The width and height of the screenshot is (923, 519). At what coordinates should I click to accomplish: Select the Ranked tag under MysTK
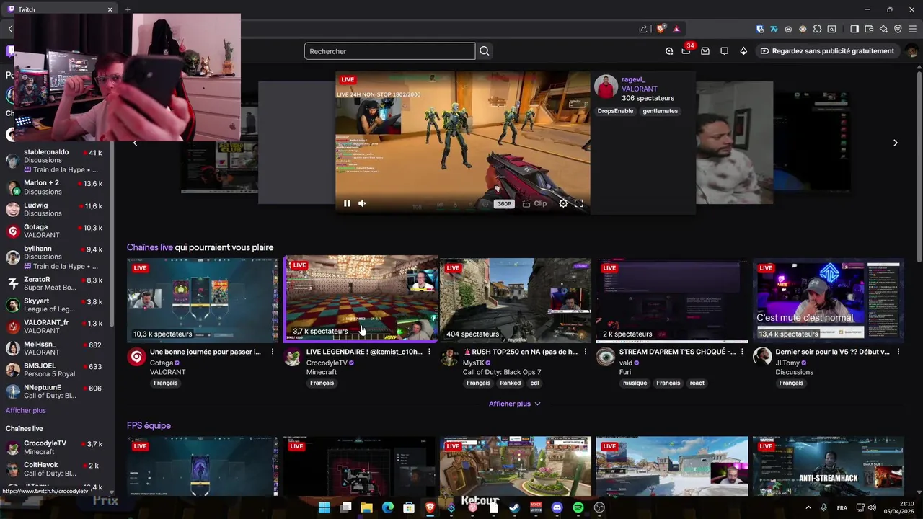point(511,383)
